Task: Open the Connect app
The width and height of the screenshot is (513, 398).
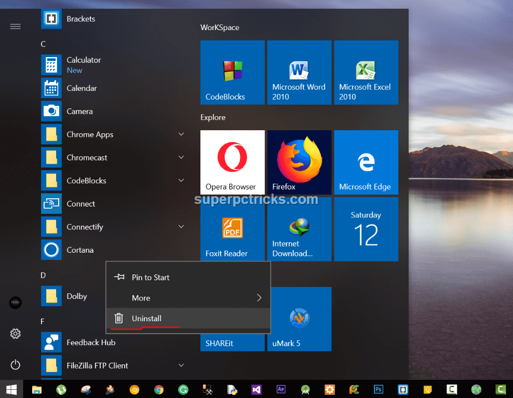Action: click(113, 204)
